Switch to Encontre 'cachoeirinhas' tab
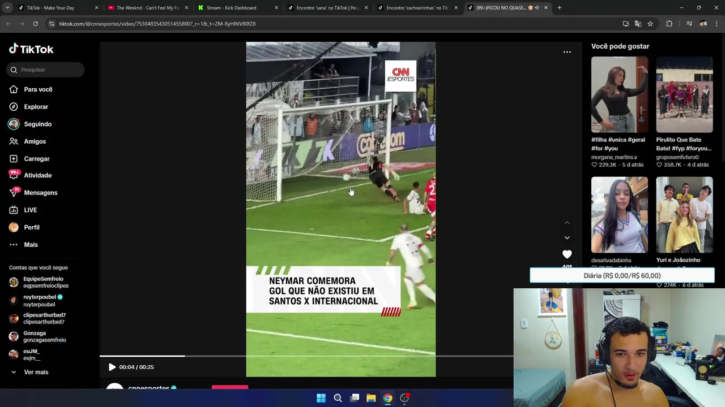Viewport: 725px width, 407px height. (x=417, y=8)
